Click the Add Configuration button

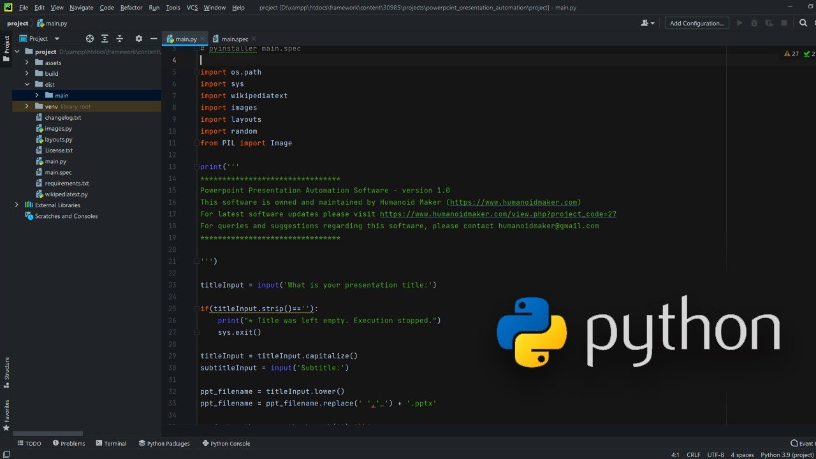click(697, 23)
